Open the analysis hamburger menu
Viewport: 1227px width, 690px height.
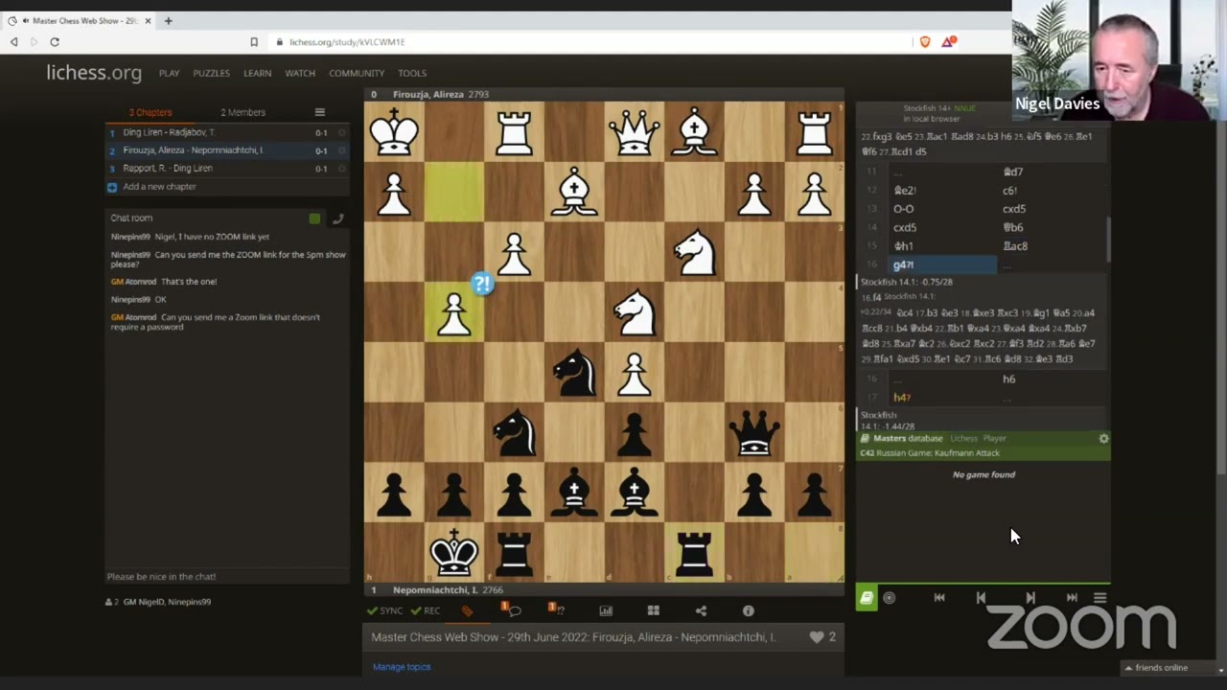click(1100, 597)
